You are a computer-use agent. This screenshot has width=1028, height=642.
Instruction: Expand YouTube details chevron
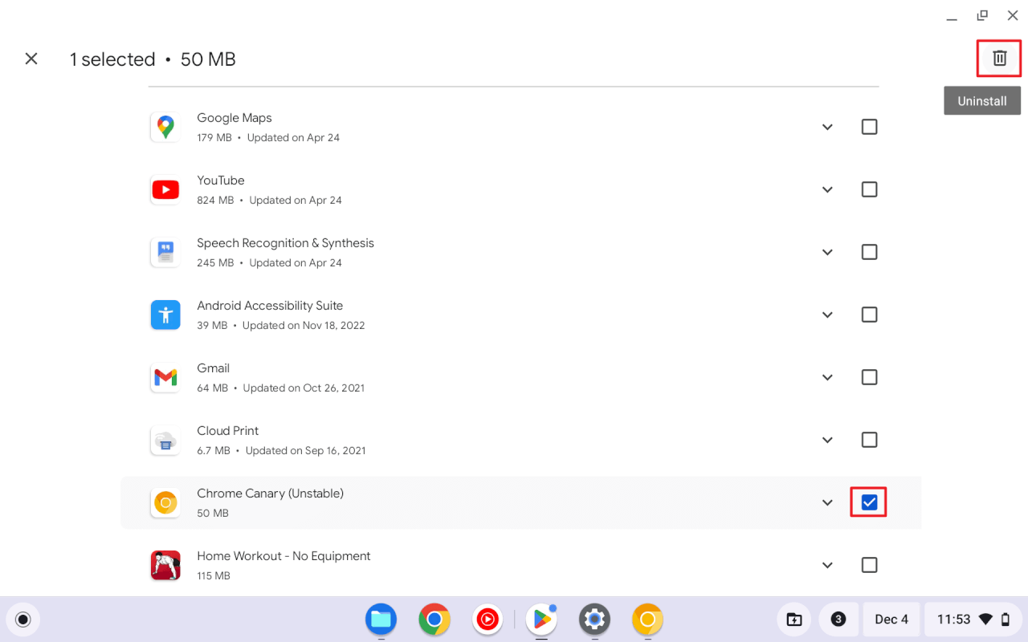click(x=827, y=189)
